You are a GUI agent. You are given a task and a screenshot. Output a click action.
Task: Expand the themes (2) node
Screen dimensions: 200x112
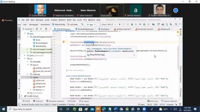point(31,90)
